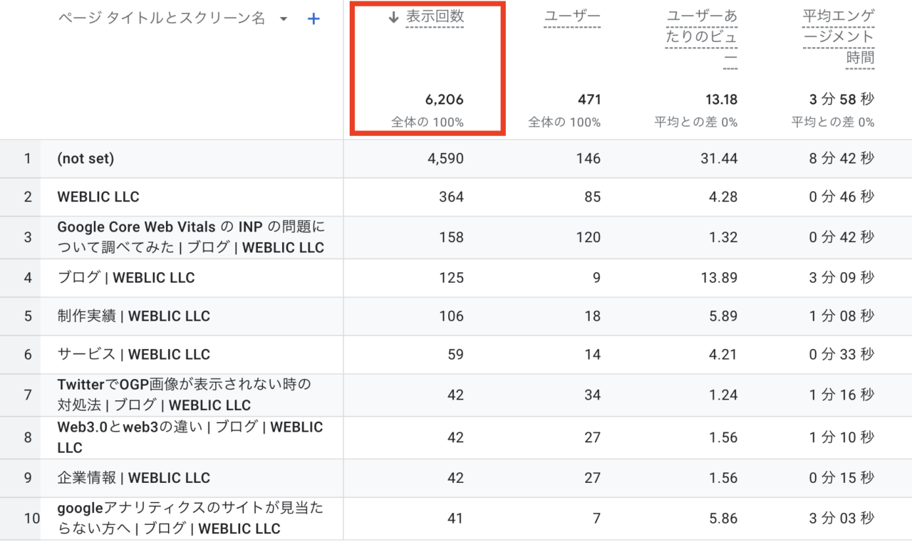Click total views-per-user value 13.18
This screenshot has width=912, height=557.
point(721,100)
